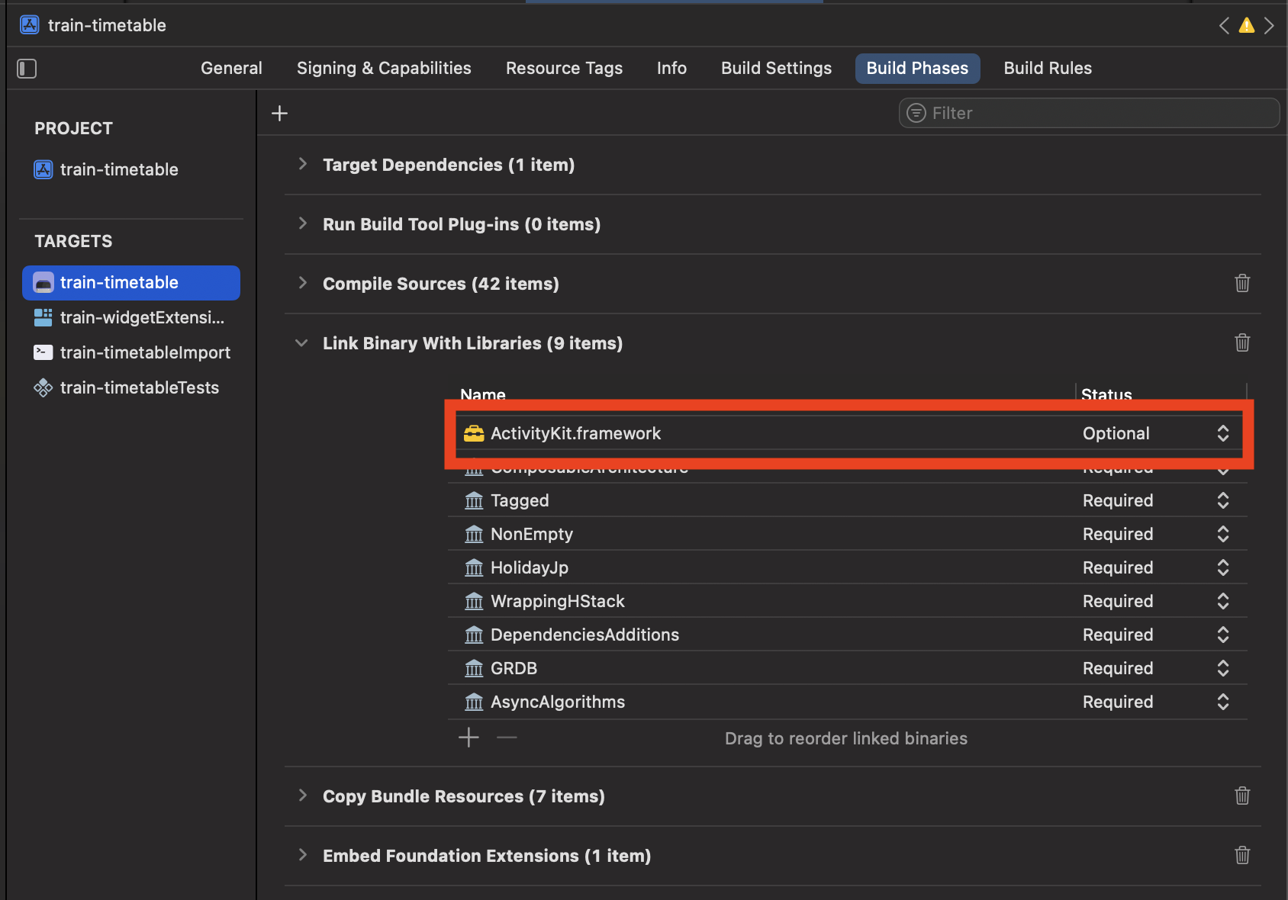Select train-timetable target
Image resolution: width=1288 pixels, height=900 pixels.
131,283
